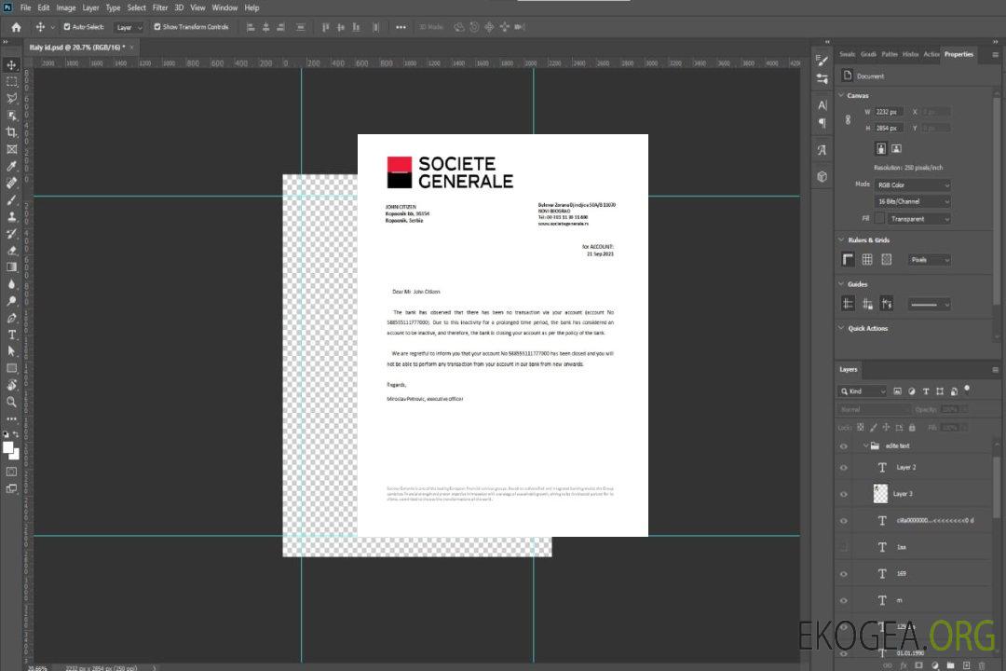Show hidden '1aa' layer visibility box
Screen dimensions: 1006x671
coord(844,547)
